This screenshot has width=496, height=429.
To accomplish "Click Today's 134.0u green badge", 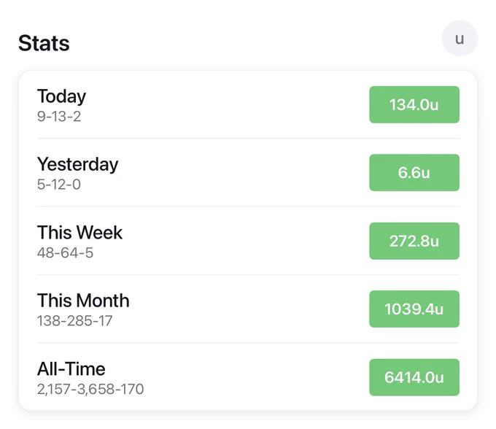I will point(414,105).
